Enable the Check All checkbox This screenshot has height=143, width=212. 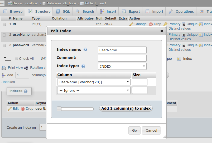[x=16, y=59]
